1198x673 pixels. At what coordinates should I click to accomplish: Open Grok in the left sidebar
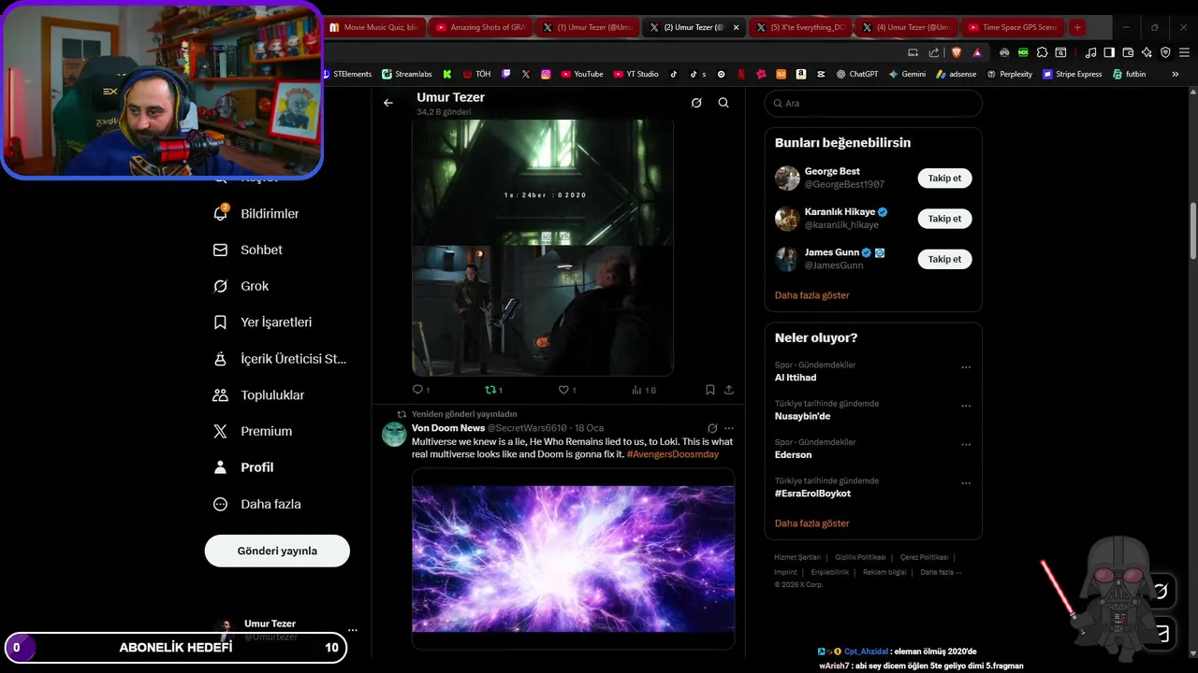(241, 286)
